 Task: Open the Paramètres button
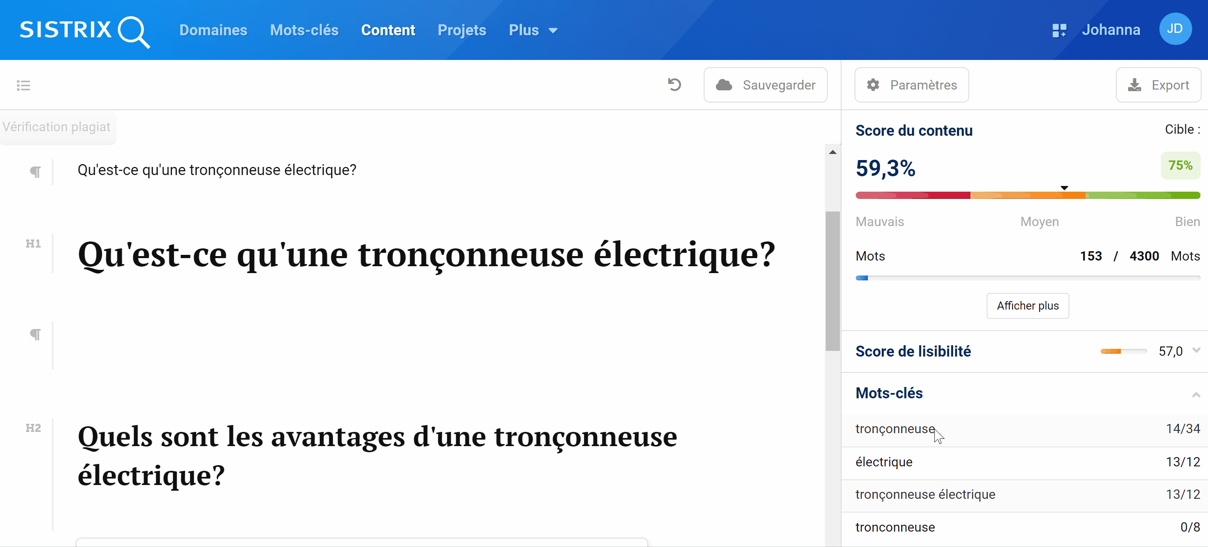coord(911,85)
